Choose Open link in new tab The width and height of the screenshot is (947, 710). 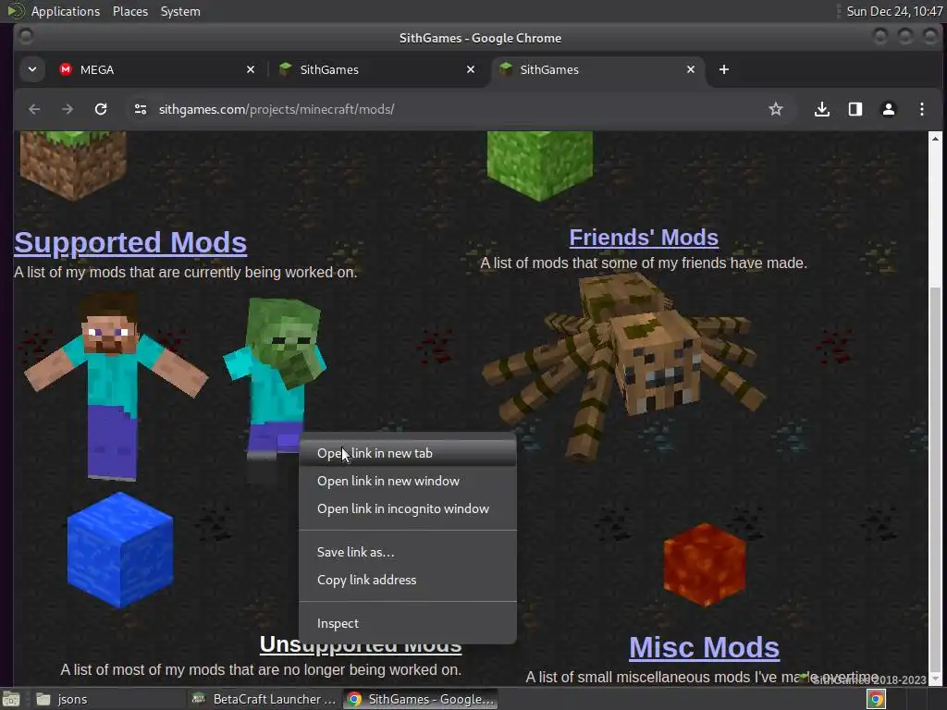click(x=408, y=453)
